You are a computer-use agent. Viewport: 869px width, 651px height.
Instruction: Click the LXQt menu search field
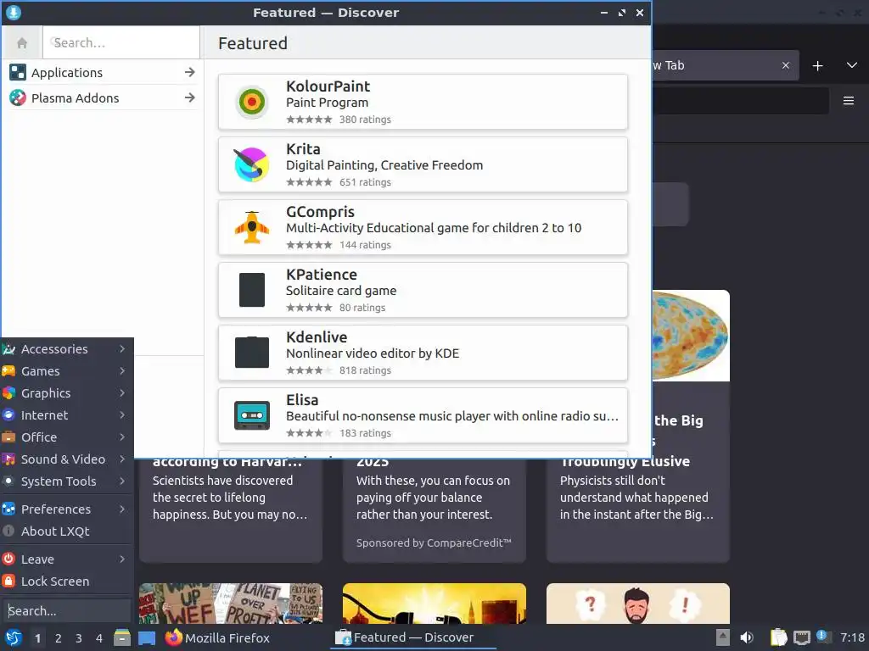pyautogui.click(x=66, y=610)
